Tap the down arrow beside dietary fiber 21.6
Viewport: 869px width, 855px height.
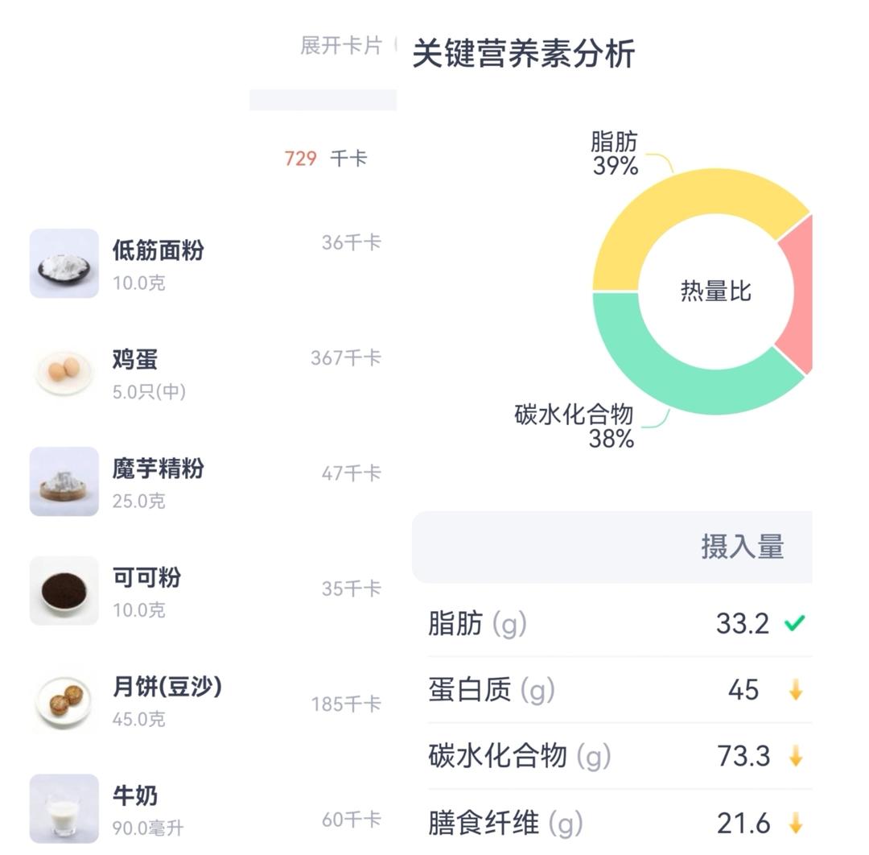click(796, 823)
